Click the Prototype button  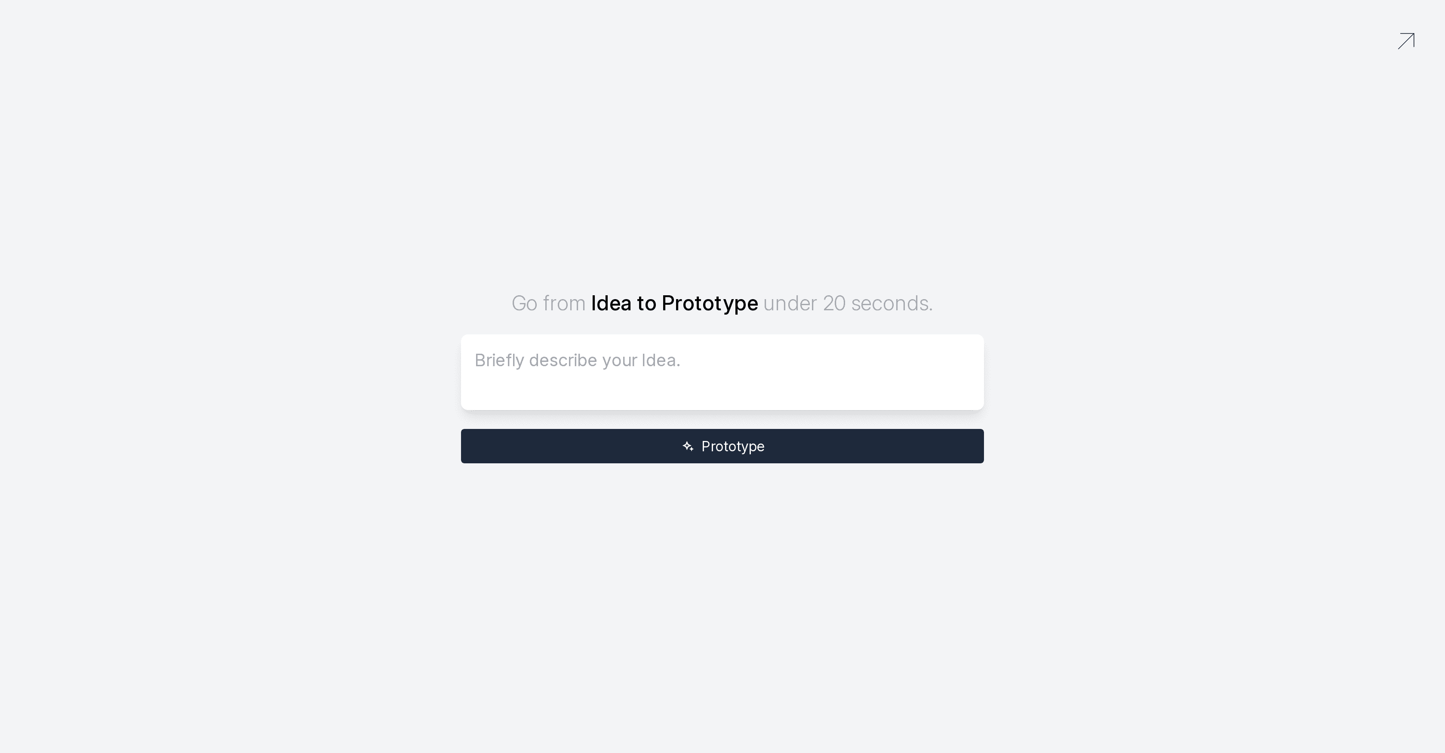[x=722, y=446]
